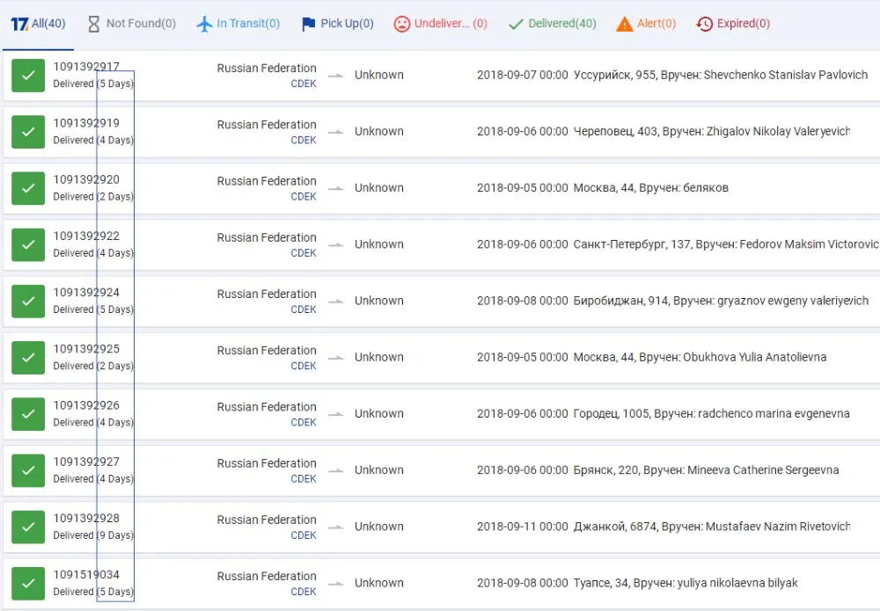Image resolution: width=880 pixels, height=611 pixels.
Task: Click delivery event for gryaznov ewgeny valeriyevich
Action: tap(673, 301)
